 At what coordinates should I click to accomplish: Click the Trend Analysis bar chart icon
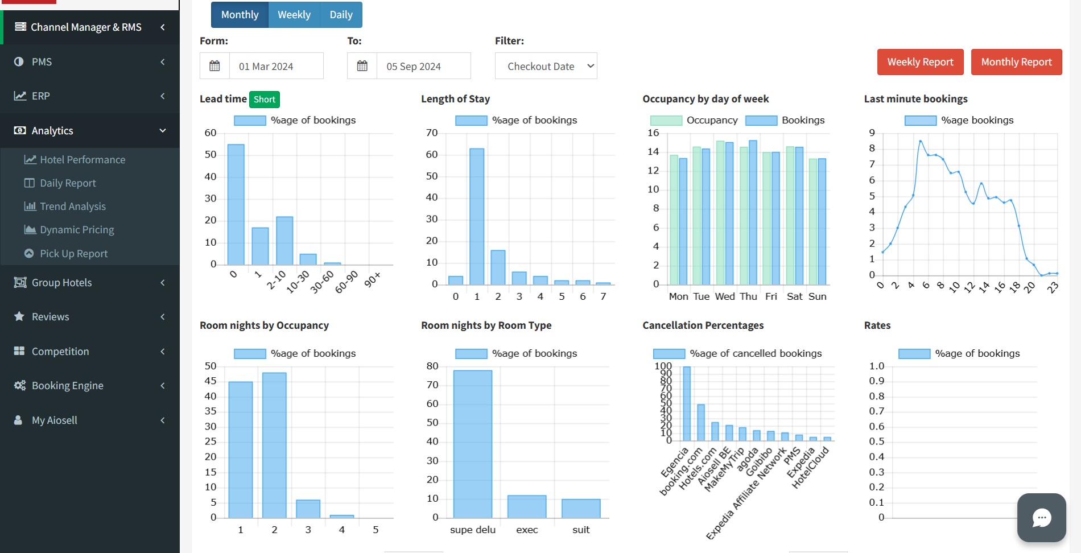30,206
